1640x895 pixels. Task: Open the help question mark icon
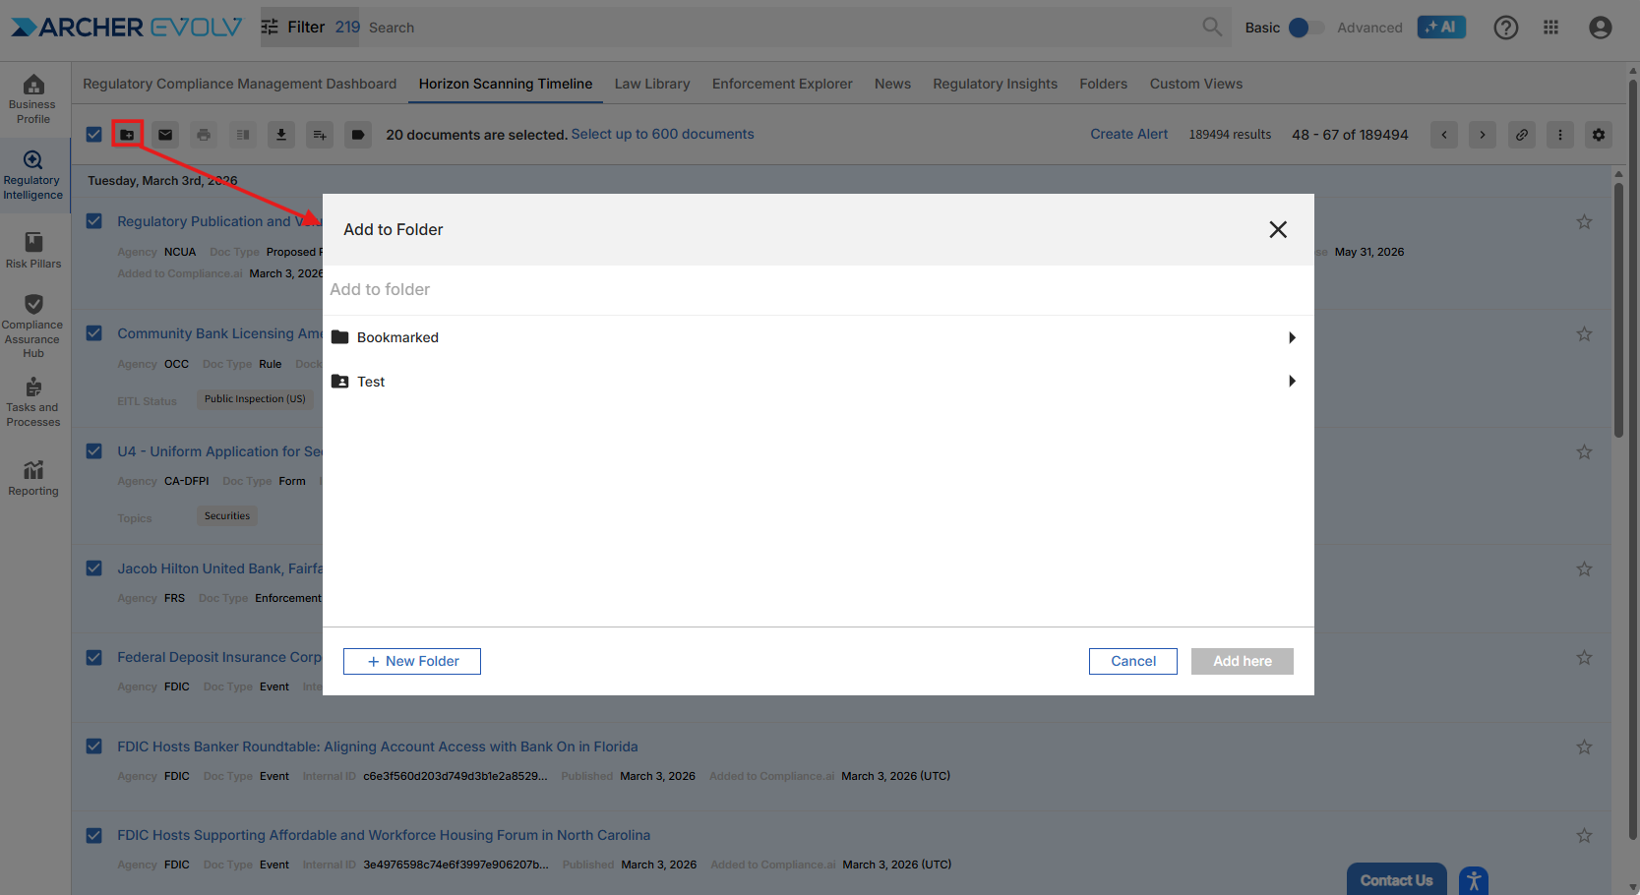(1505, 28)
